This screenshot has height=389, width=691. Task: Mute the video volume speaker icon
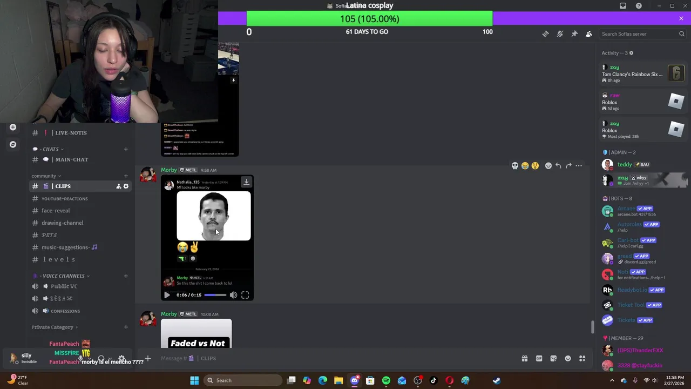pos(233,295)
